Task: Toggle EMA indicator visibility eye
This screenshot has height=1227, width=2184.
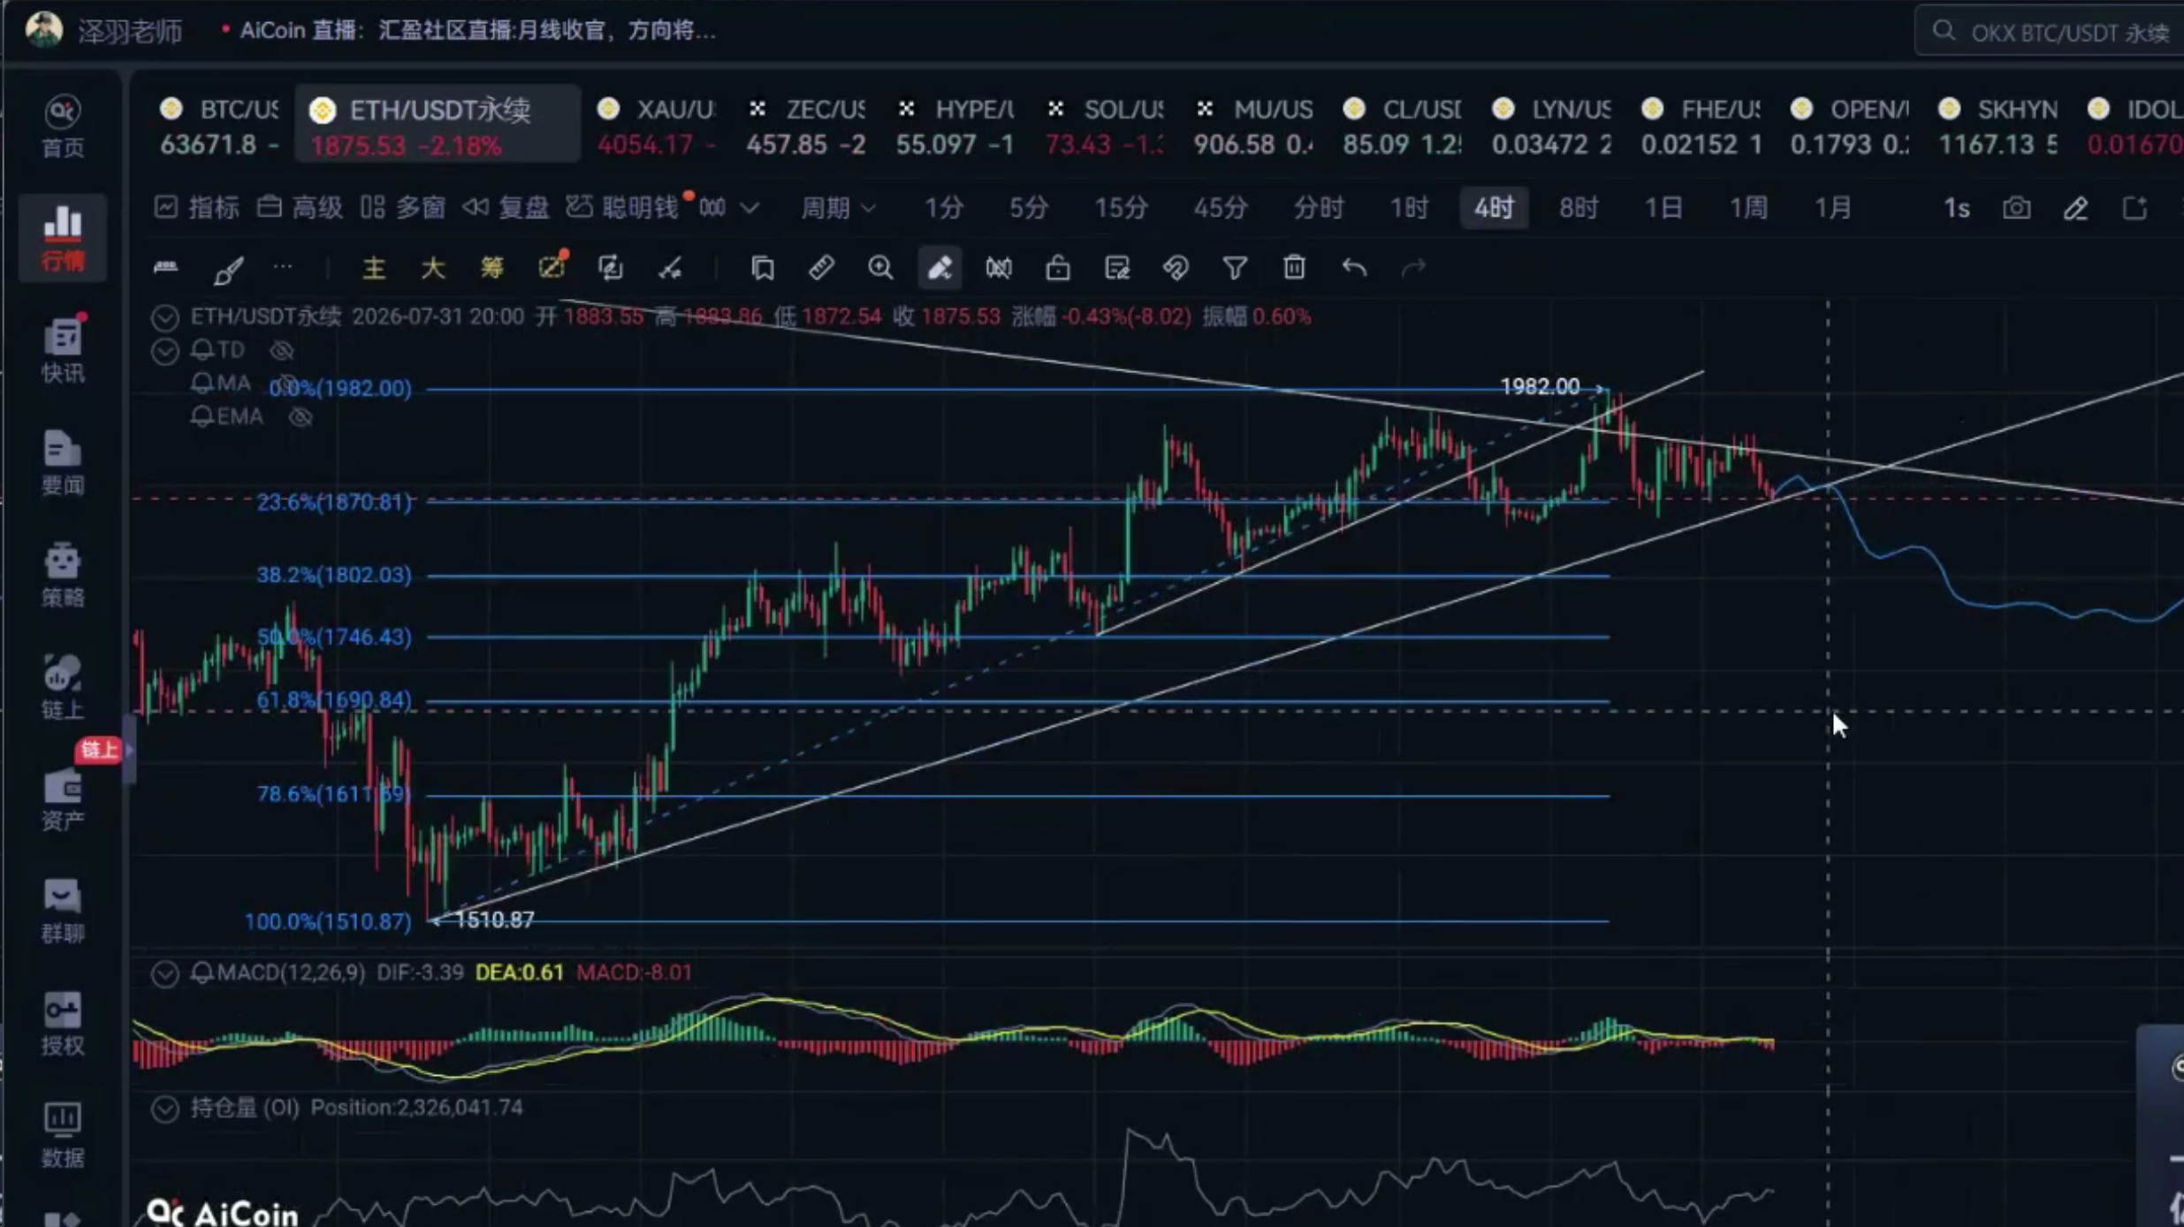Action: coord(301,417)
